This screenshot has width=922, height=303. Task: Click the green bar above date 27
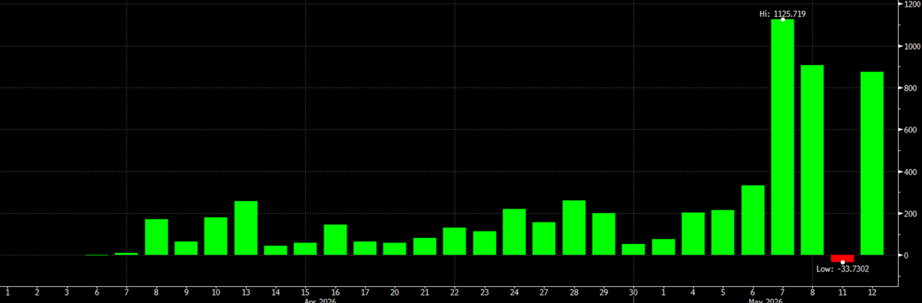(x=544, y=239)
